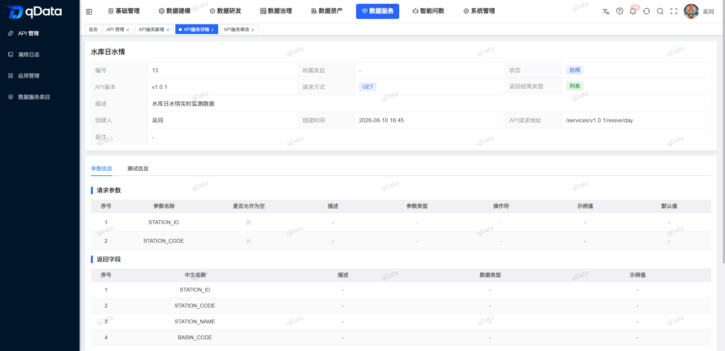Close the API服务新增 tab
The width and height of the screenshot is (725, 351).
click(x=168, y=30)
